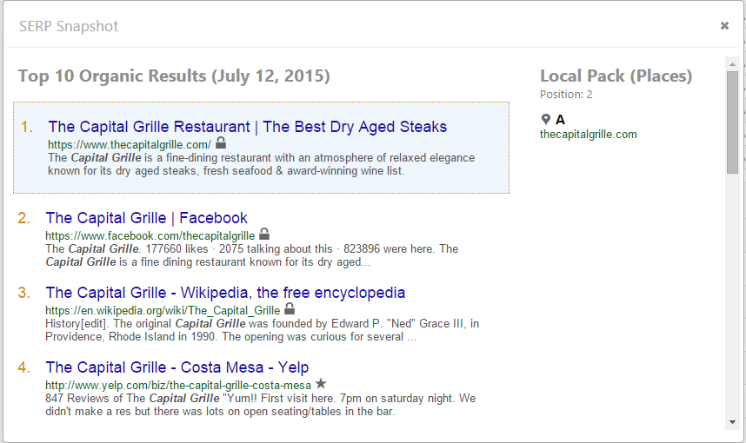Close the SERP Snapshot dialog
The height and width of the screenshot is (443, 746).
[724, 26]
